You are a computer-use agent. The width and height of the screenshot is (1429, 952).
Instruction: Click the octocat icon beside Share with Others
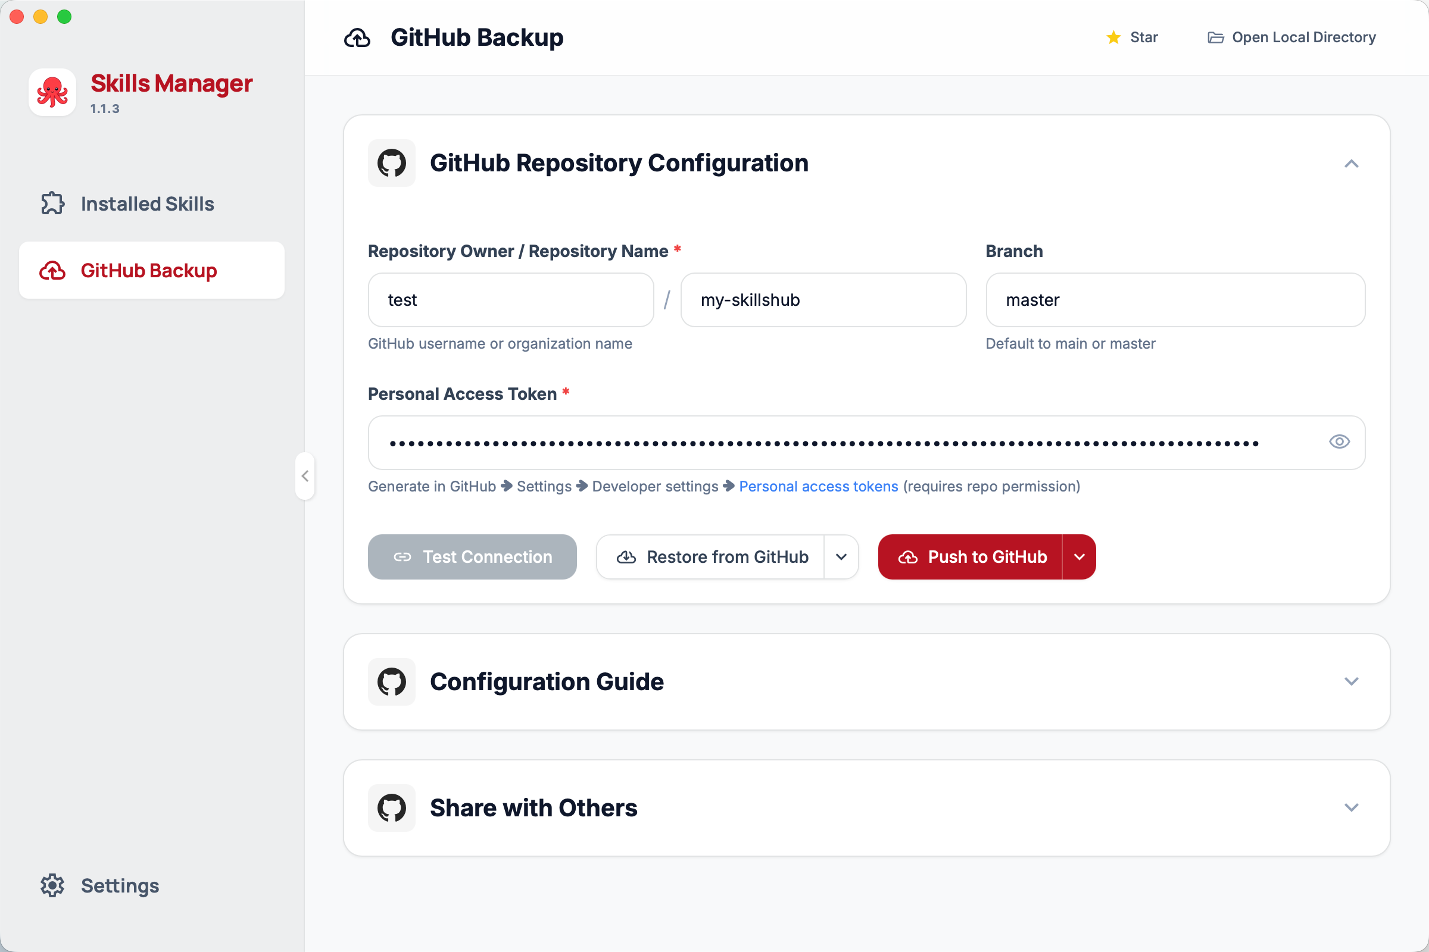point(391,807)
